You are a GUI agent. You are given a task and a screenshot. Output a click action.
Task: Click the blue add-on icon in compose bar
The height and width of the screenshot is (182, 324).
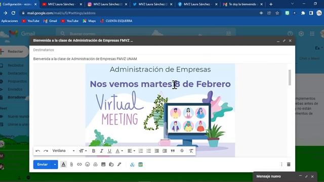(133, 164)
